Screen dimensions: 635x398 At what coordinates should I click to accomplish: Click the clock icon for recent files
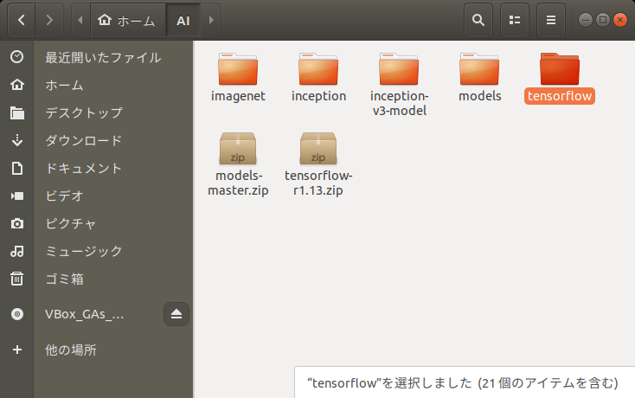point(17,57)
